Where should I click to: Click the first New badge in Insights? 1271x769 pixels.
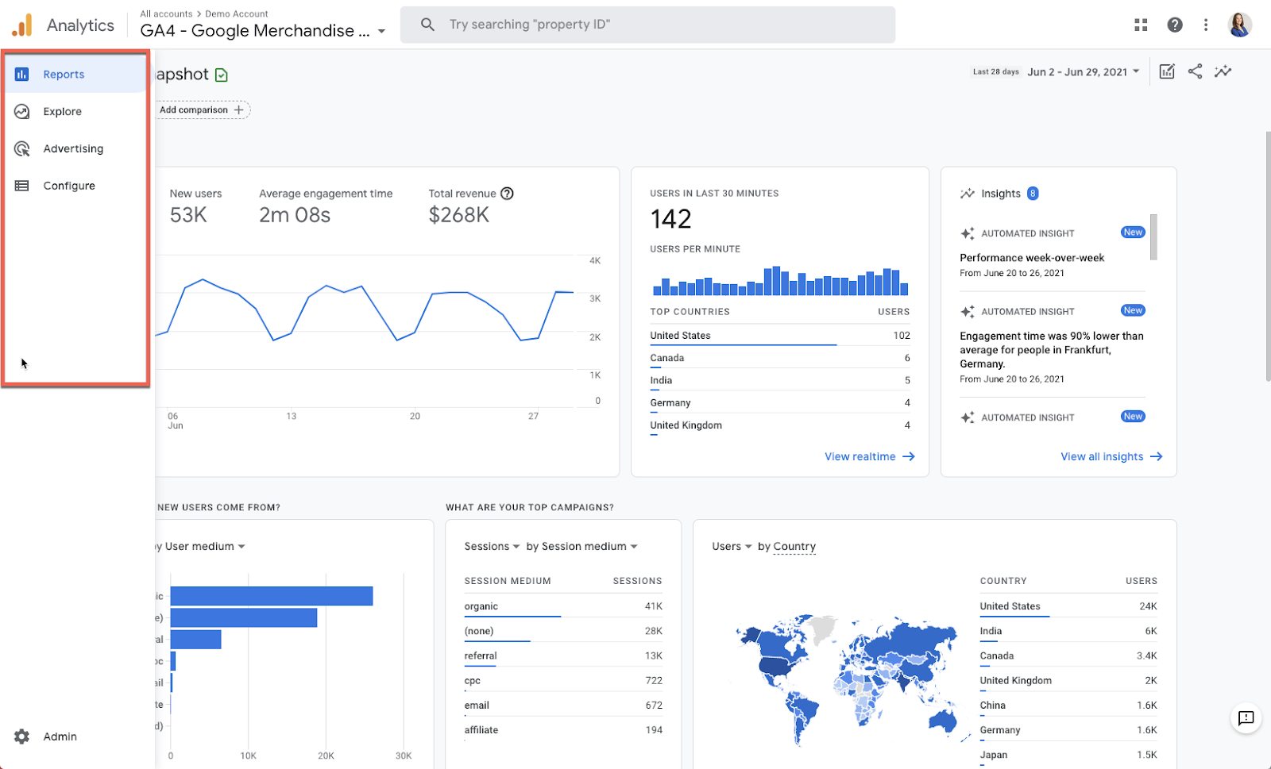[1133, 233]
